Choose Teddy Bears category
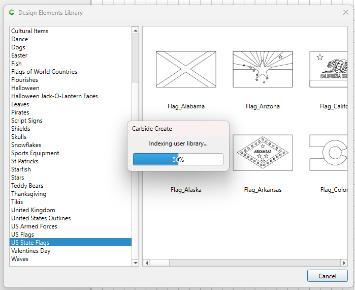 pyautogui.click(x=71, y=186)
